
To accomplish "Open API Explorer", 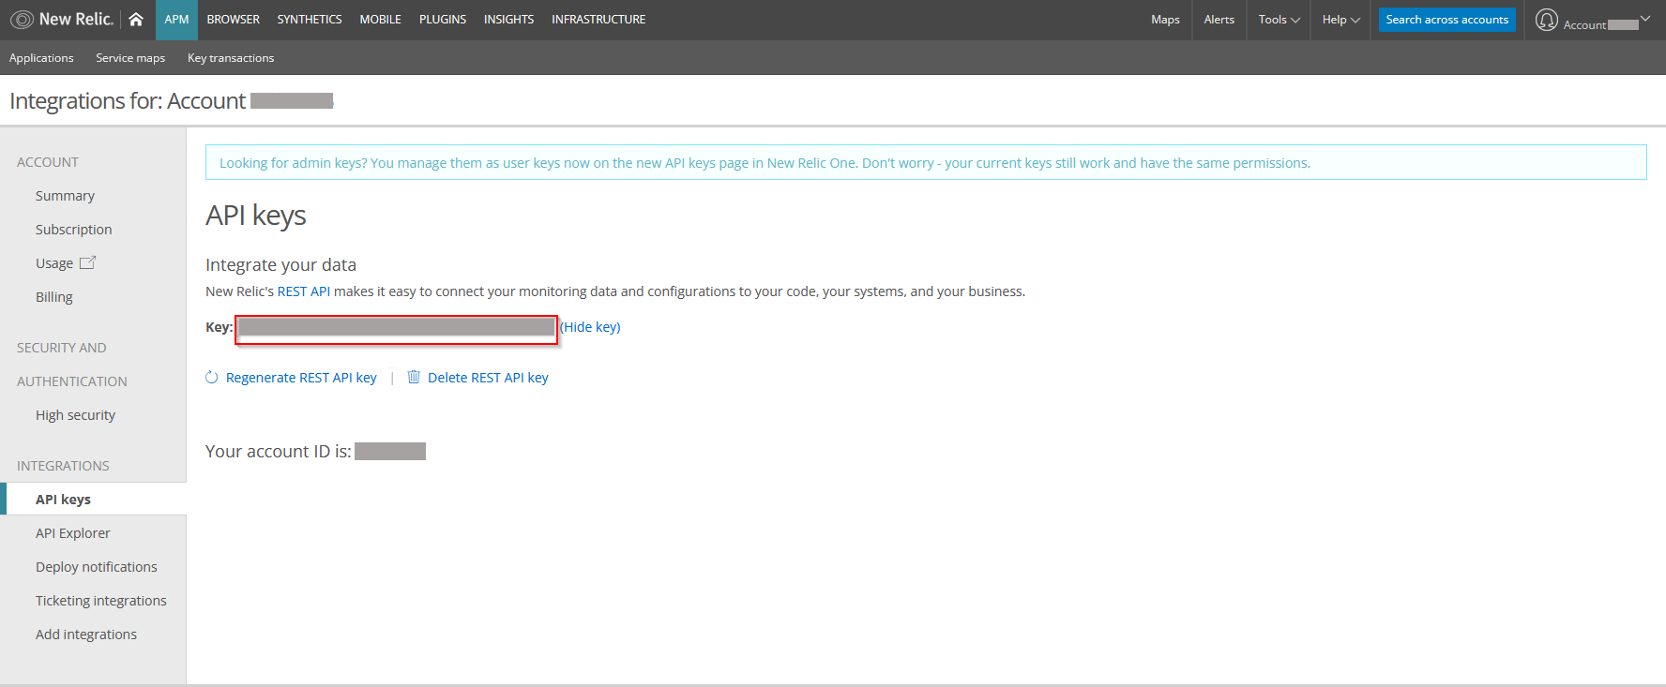I will coord(73,533).
